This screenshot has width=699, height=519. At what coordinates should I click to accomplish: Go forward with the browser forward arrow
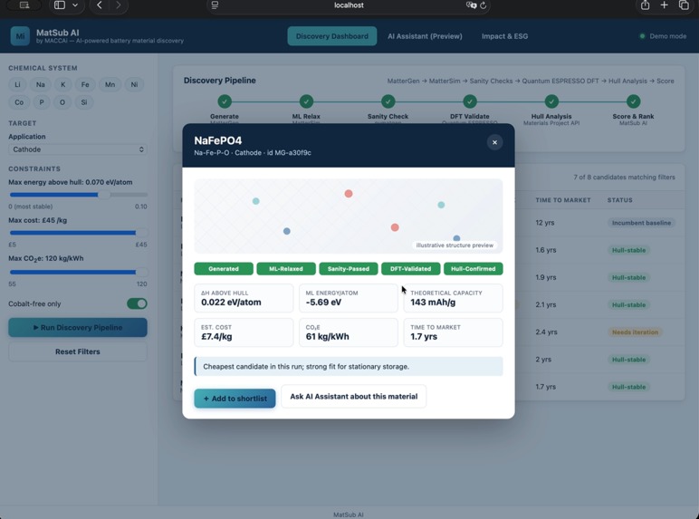118,5
